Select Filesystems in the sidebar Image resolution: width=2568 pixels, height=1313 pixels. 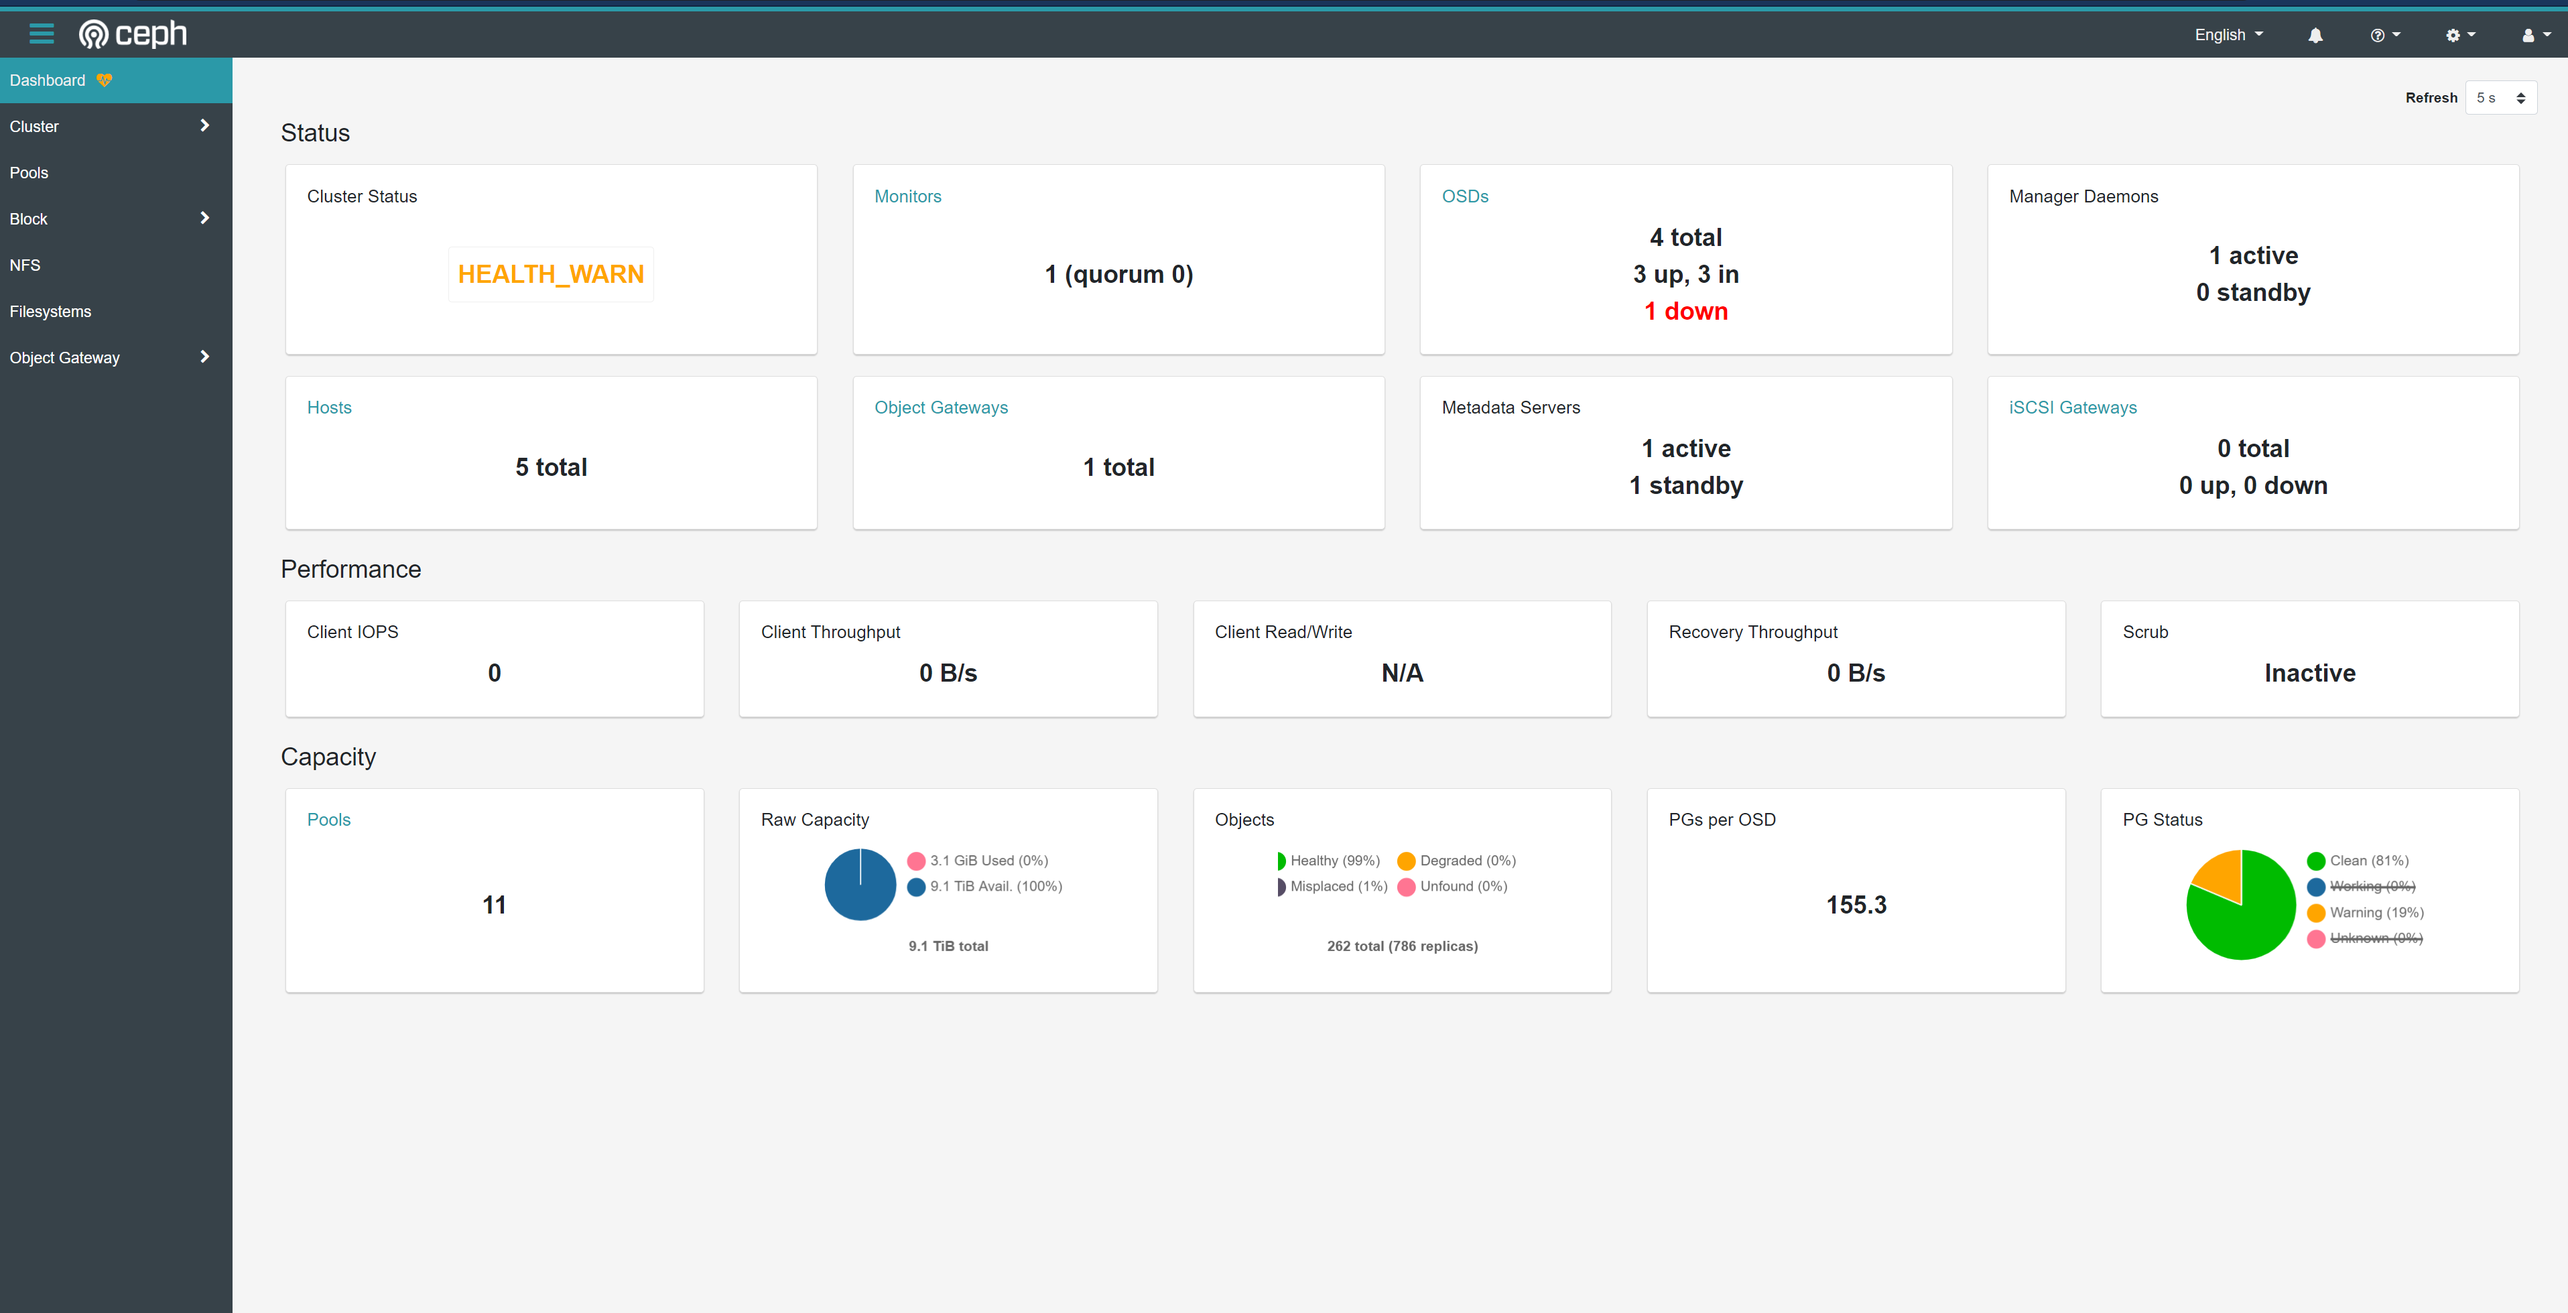pos(50,311)
